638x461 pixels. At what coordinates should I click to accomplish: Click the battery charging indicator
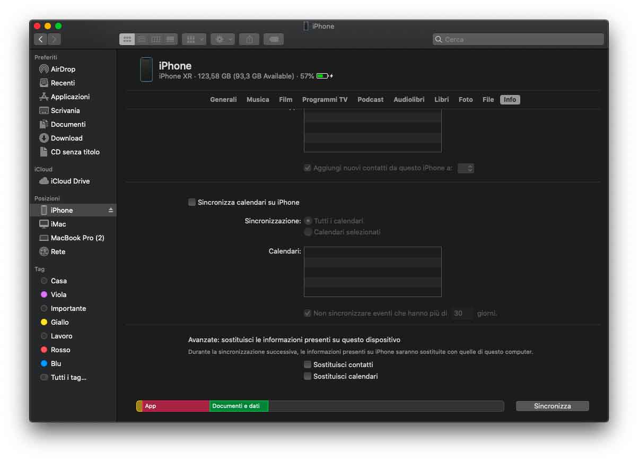tap(325, 76)
